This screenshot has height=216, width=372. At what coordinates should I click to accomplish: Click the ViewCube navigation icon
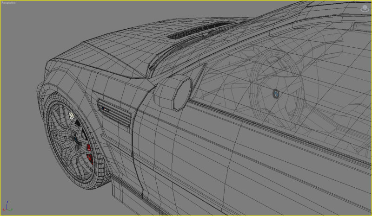365,8
